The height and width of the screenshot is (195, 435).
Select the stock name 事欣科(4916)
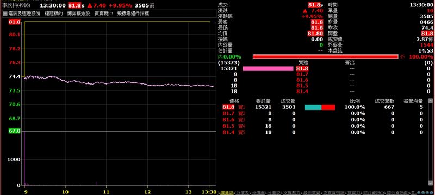[16, 5]
